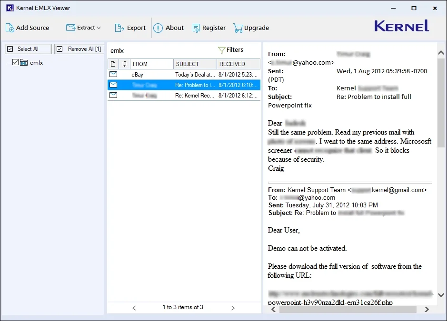Open the Re: Kernel Rec... email row
447x321 pixels.
195,95
